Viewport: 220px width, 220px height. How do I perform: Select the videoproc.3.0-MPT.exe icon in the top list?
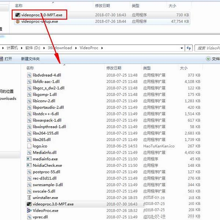18,15
